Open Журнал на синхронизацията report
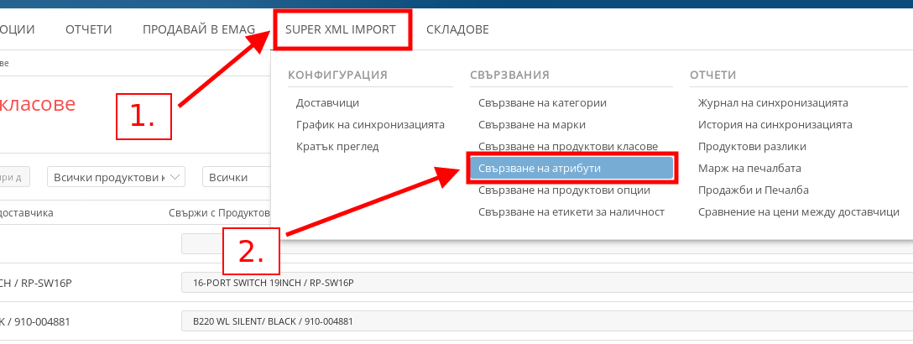Screen dimensions: 913x344 [773, 103]
